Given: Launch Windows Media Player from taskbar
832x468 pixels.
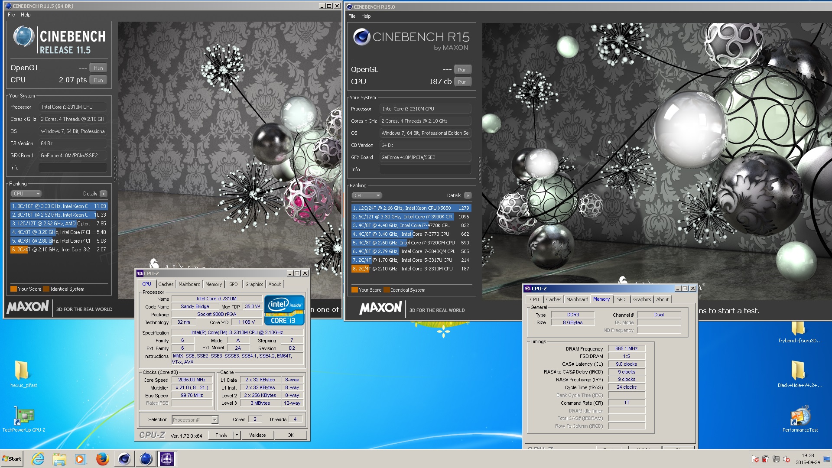Looking at the screenshot, I should click(x=80, y=458).
